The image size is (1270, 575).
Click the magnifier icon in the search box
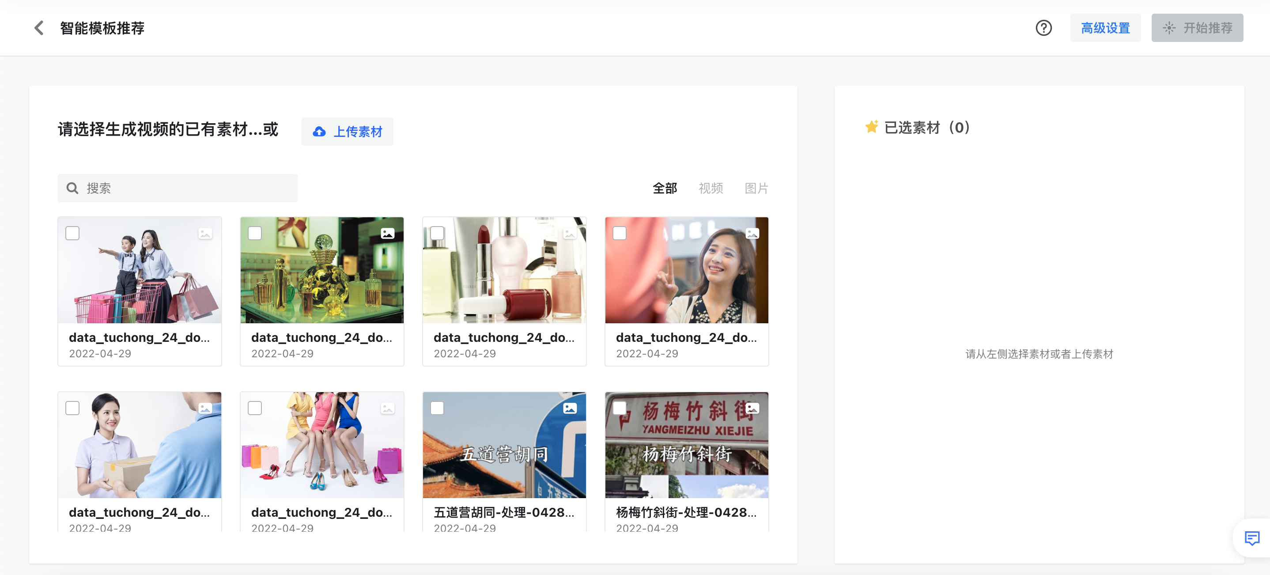click(72, 189)
